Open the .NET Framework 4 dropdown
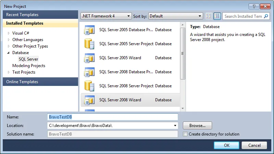Viewport: 274px width, 154px height. [x=106, y=16]
